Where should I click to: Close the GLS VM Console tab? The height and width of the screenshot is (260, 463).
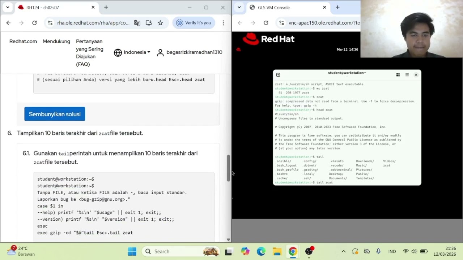click(x=324, y=7)
